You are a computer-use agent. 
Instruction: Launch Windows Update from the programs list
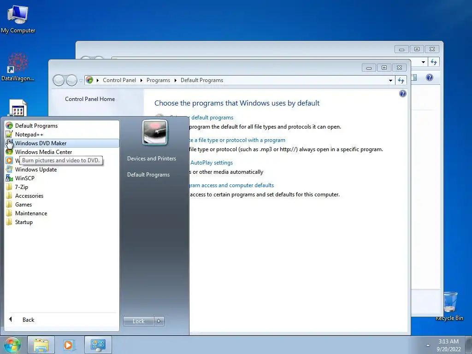pyautogui.click(x=62, y=170)
